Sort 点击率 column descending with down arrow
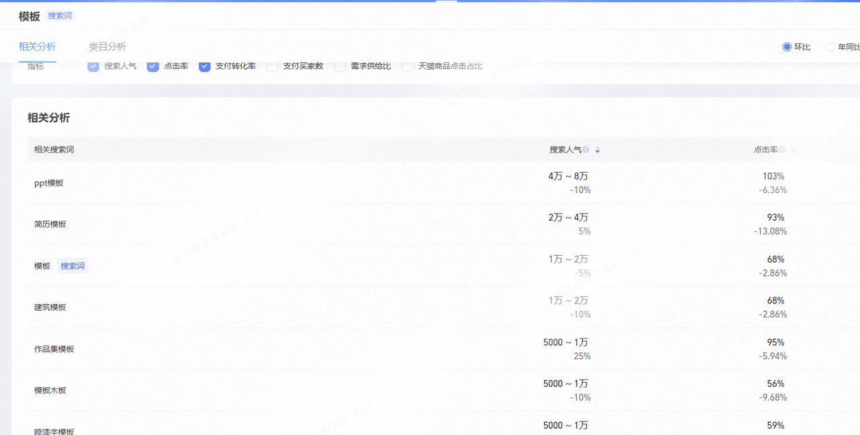The height and width of the screenshot is (435, 860). 792,152
